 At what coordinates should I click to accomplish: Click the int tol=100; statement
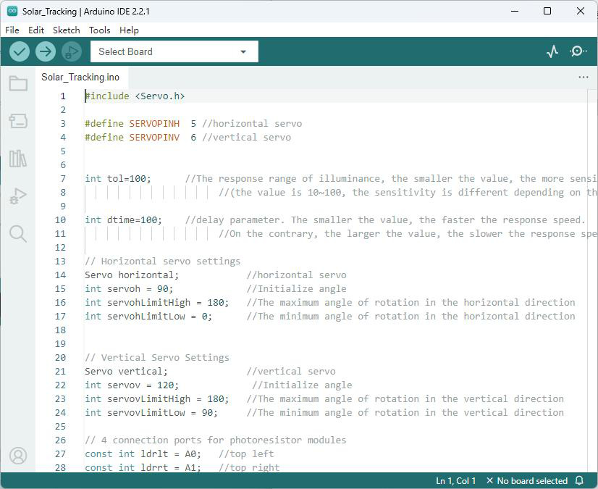point(118,179)
